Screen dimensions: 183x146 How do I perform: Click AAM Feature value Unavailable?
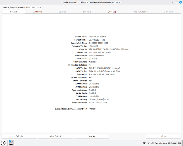point(94,84)
